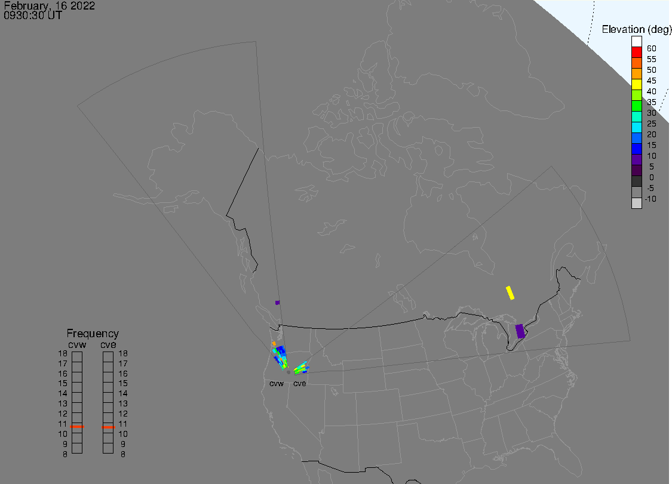Click the cve frequency red marker line

109,427
